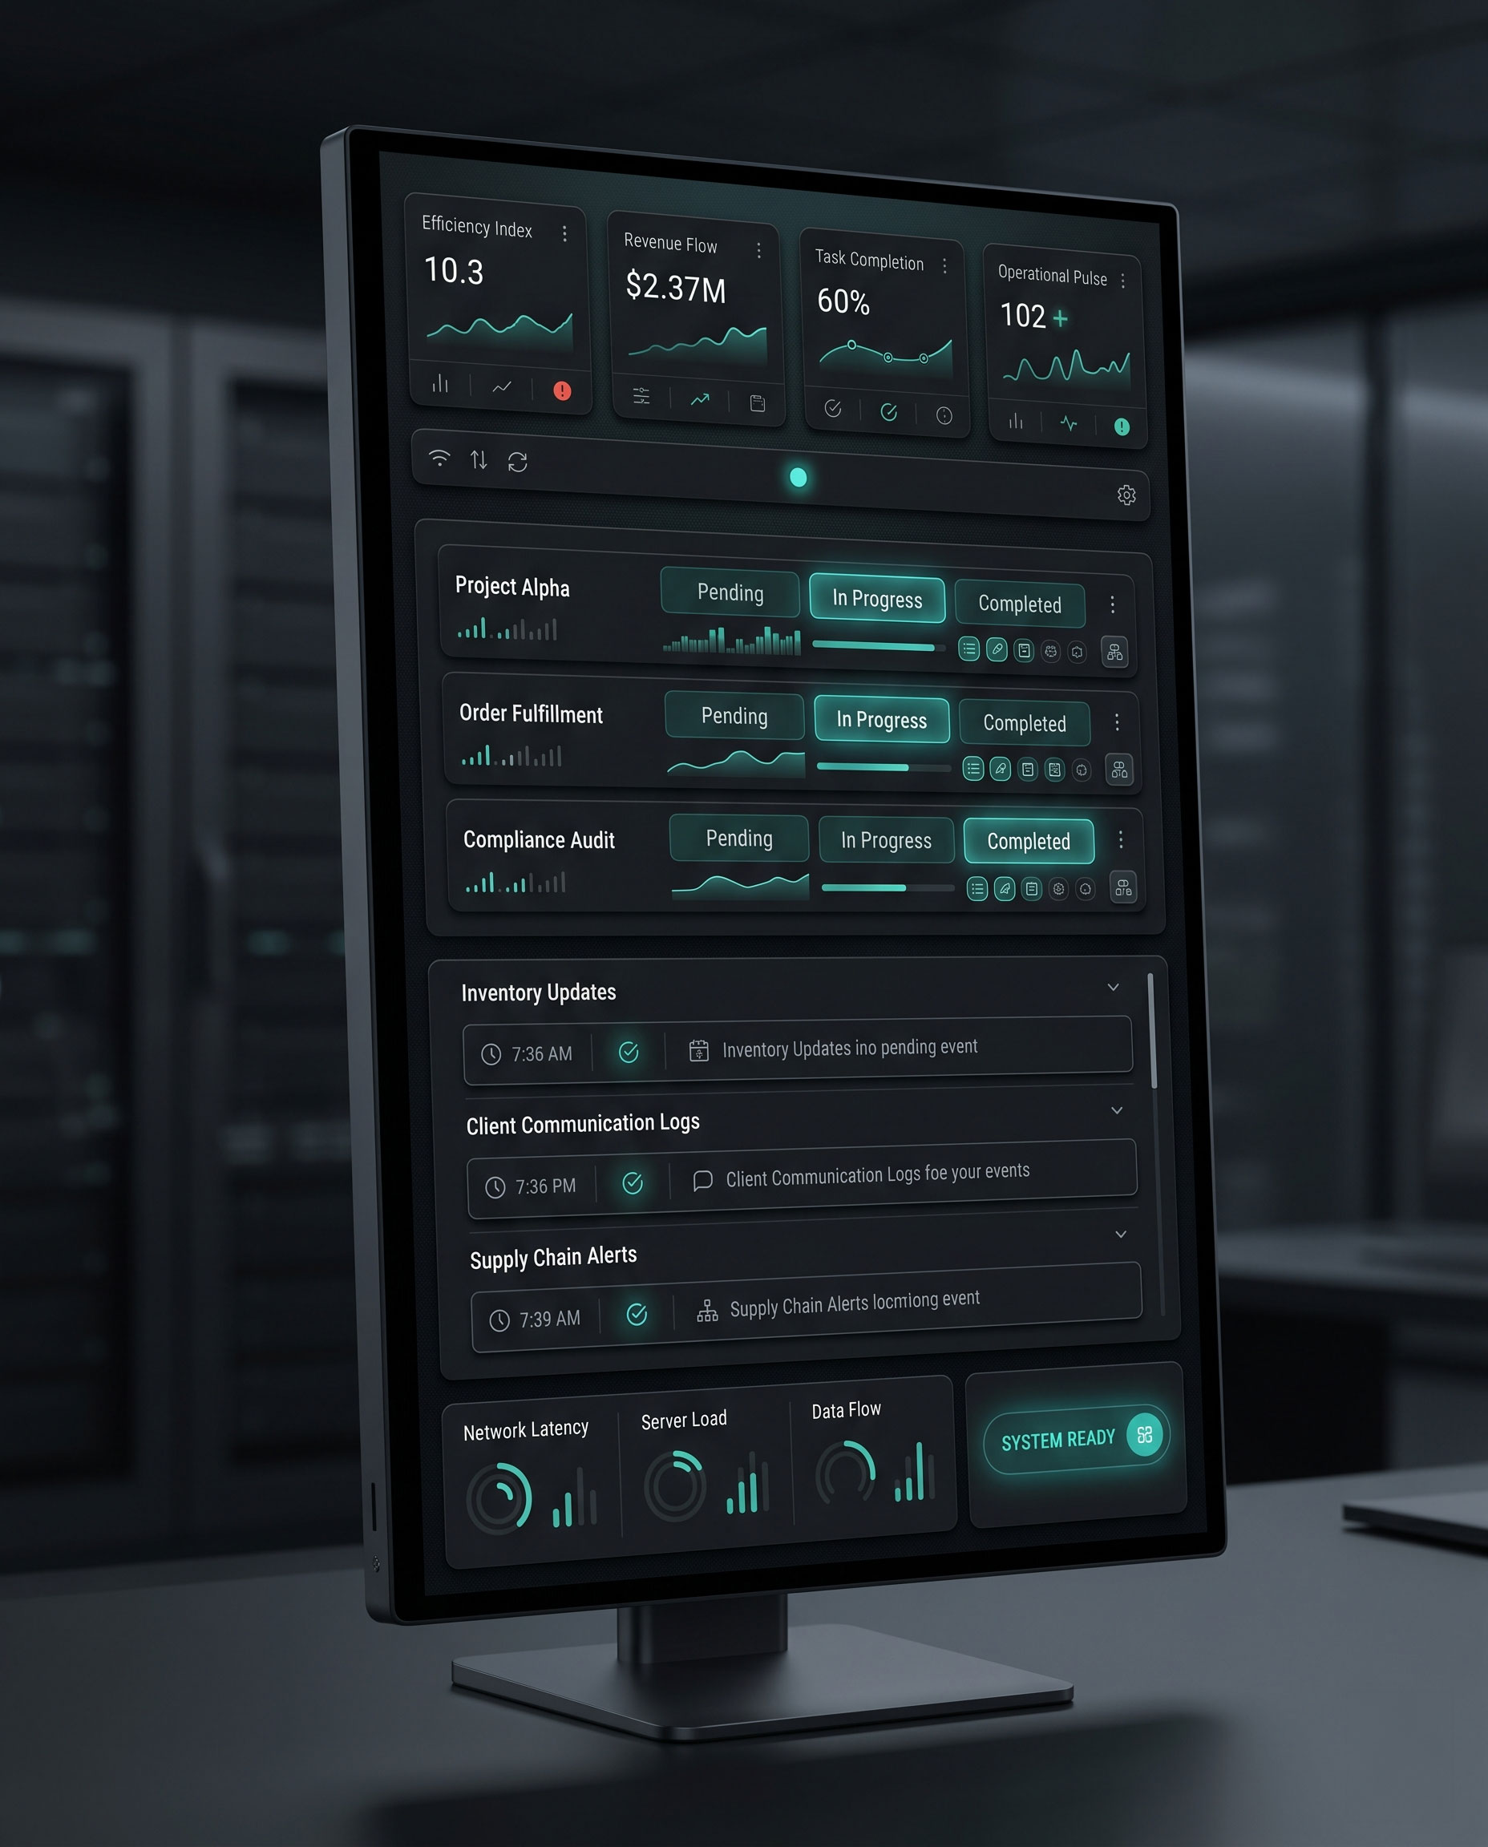Click the org chart icon in Supply Chain entry
Screen dimensions: 1488x1847
point(707,1311)
